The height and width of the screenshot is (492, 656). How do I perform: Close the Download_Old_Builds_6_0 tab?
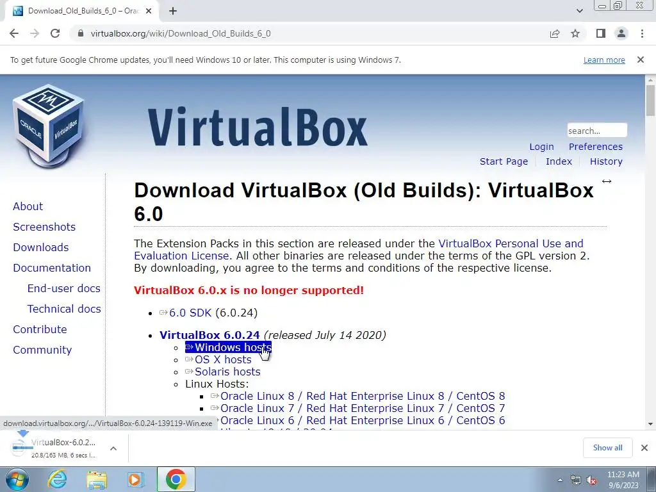(149, 12)
